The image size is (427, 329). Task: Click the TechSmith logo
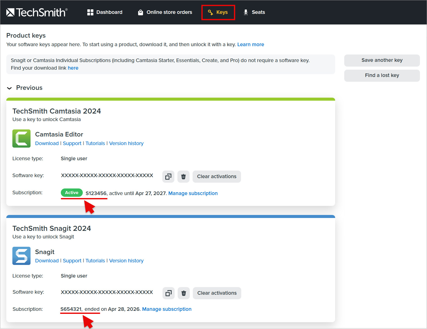click(37, 12)
